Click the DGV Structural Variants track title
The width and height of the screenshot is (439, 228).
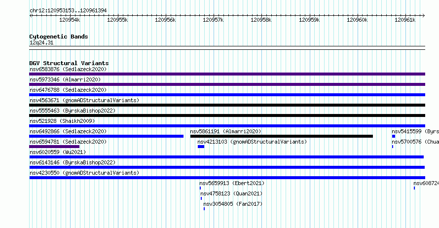coord(69,63)
